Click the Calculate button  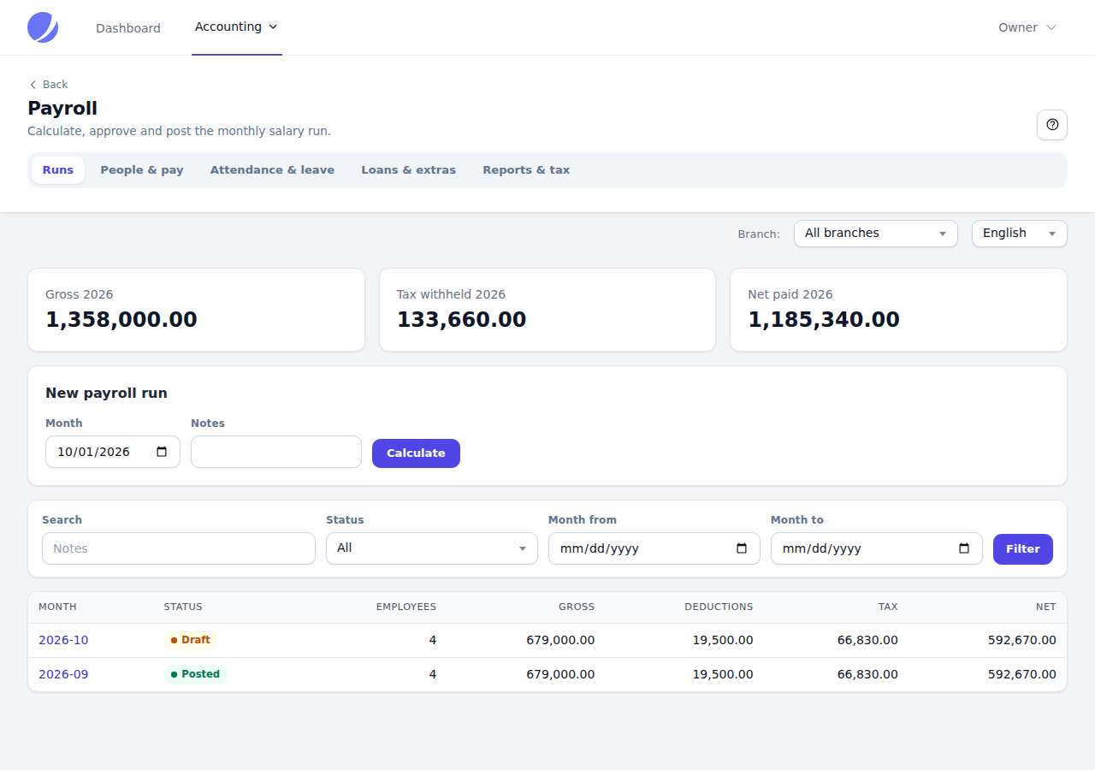coord(416,453)
